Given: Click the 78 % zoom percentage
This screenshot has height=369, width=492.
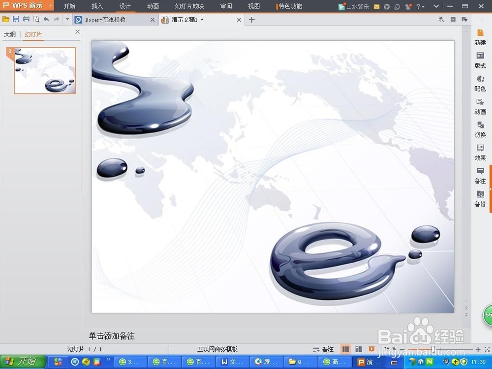Looking at the screenshot, I should (389, 349).
